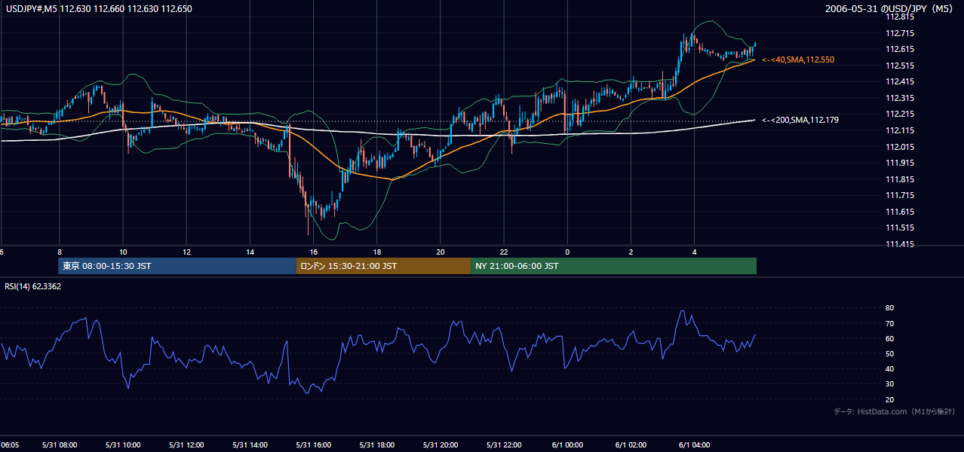Click RSI level 50 on the scale

coord(889,353)
